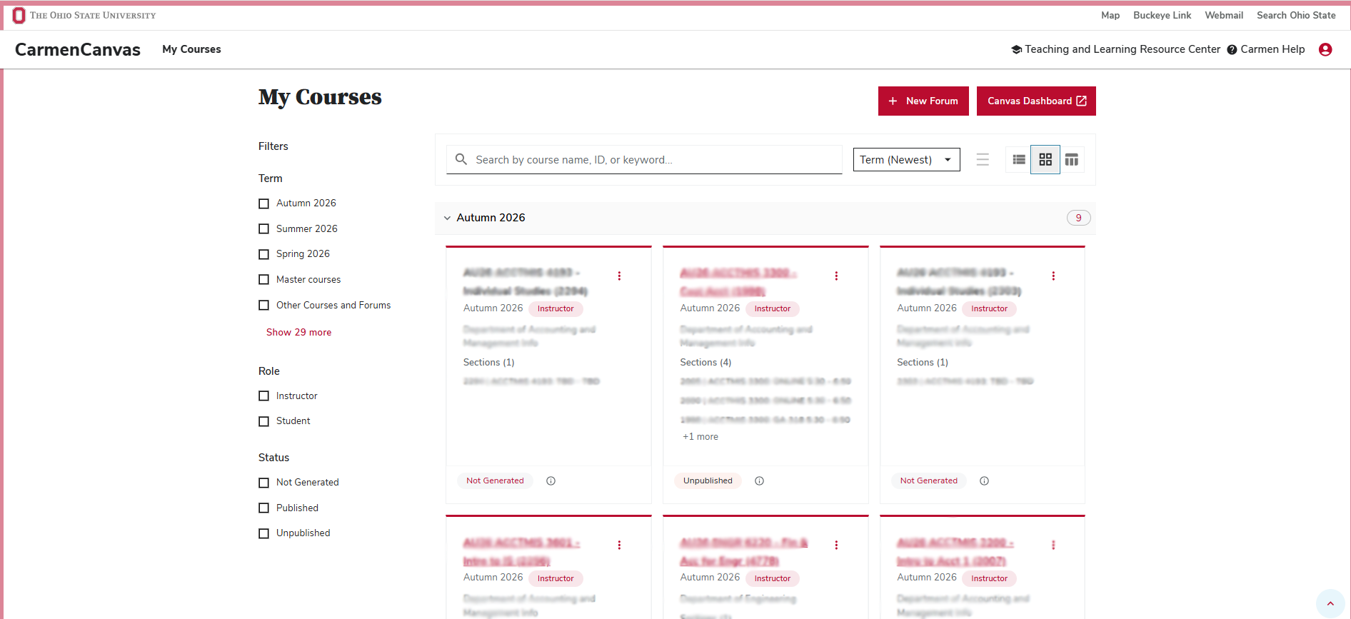Click the count badge 9 for Autumn 2026
This screenshot has width=1351, height=619.
coord(1078,218)
